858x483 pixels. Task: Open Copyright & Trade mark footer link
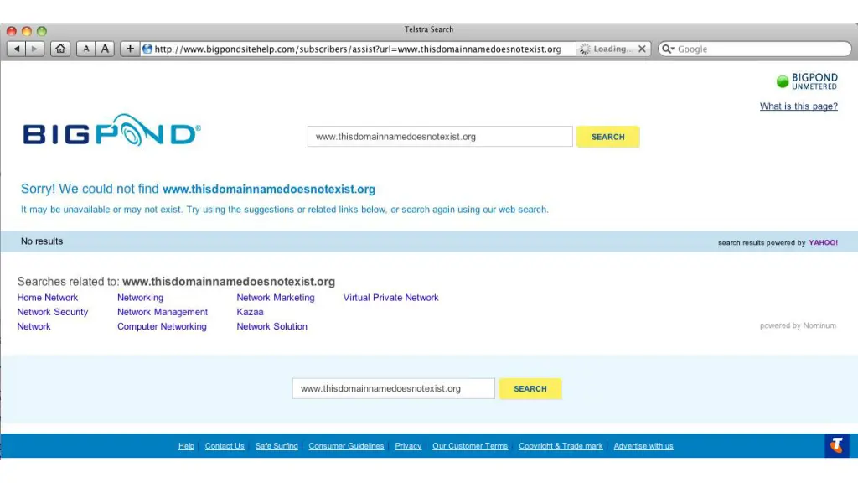561,446
